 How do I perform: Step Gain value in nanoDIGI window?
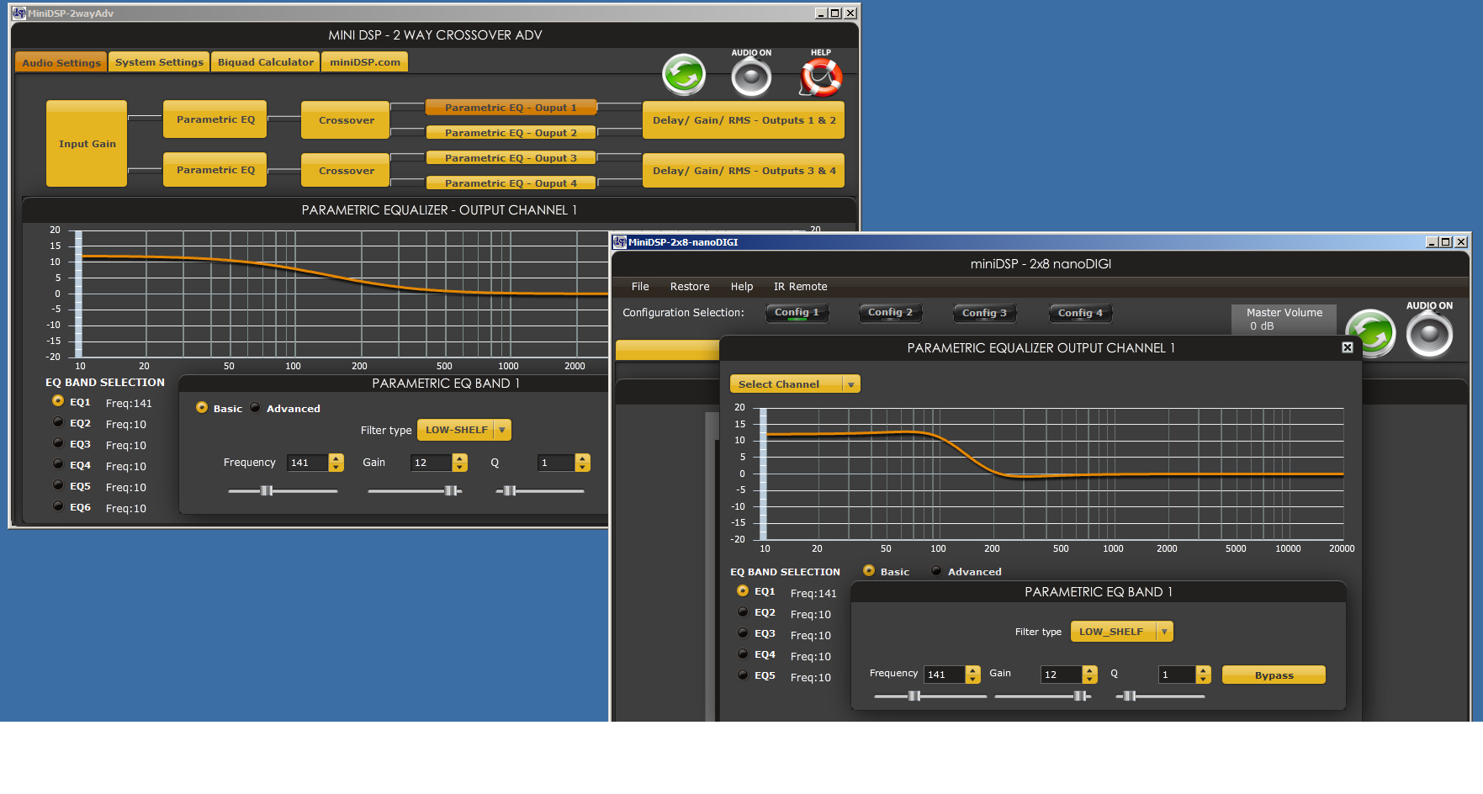(x=1090, y=675)
